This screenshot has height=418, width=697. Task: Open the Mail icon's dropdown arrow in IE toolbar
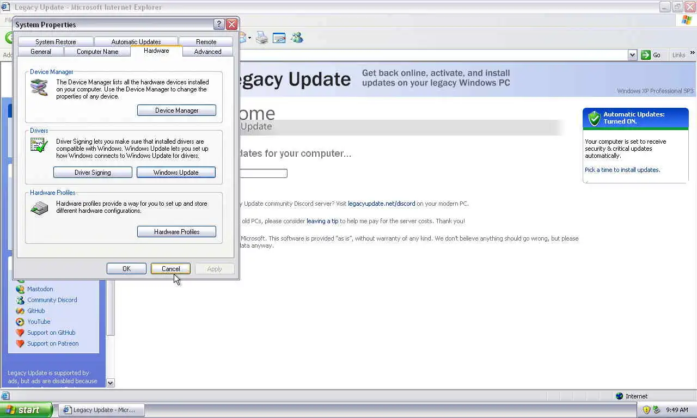pos(249,38)
